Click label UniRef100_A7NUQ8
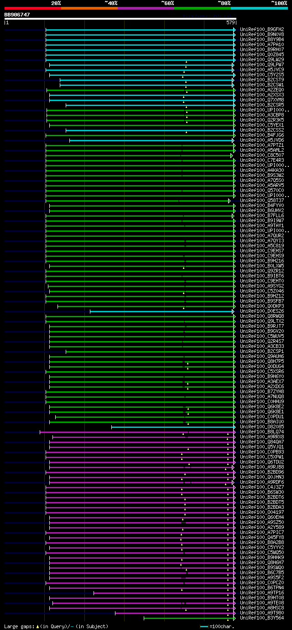 coord(262,396)
